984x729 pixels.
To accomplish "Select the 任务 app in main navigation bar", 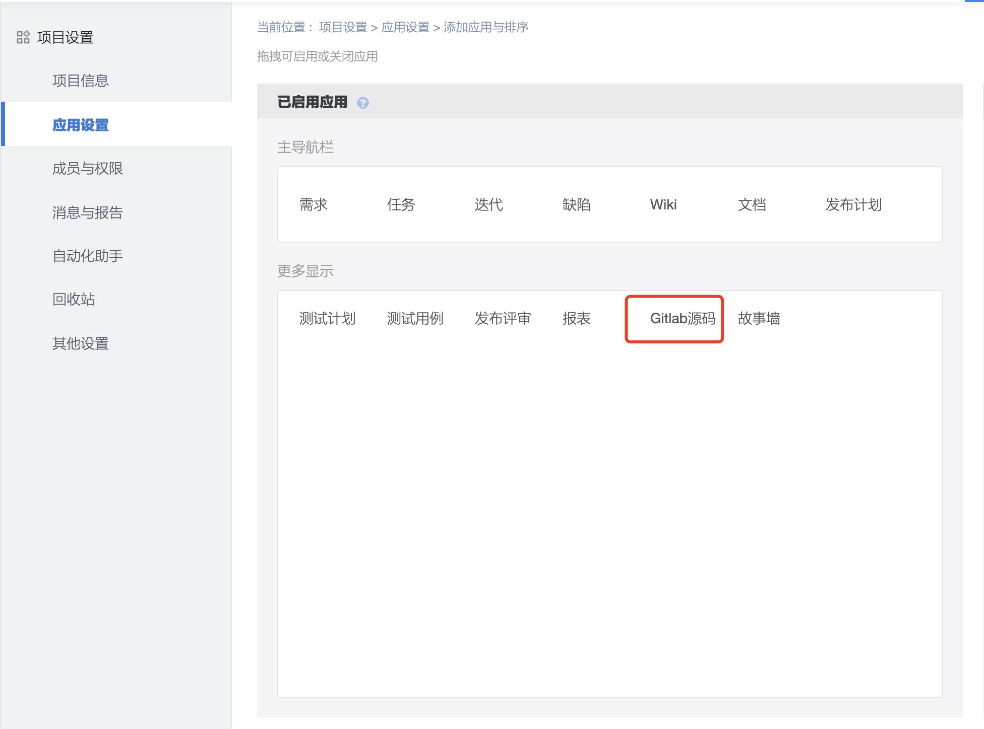I will pos(401,204).
